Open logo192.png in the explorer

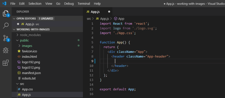(x=47, y=62)
